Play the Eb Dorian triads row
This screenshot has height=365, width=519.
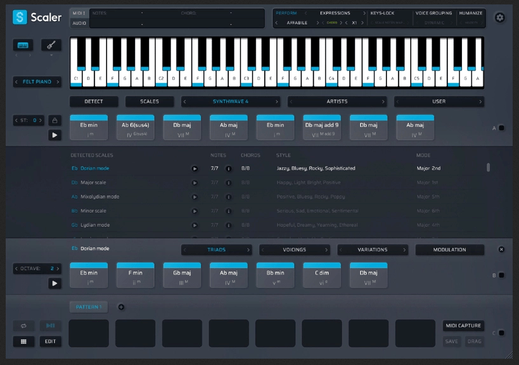pos(54,283)
